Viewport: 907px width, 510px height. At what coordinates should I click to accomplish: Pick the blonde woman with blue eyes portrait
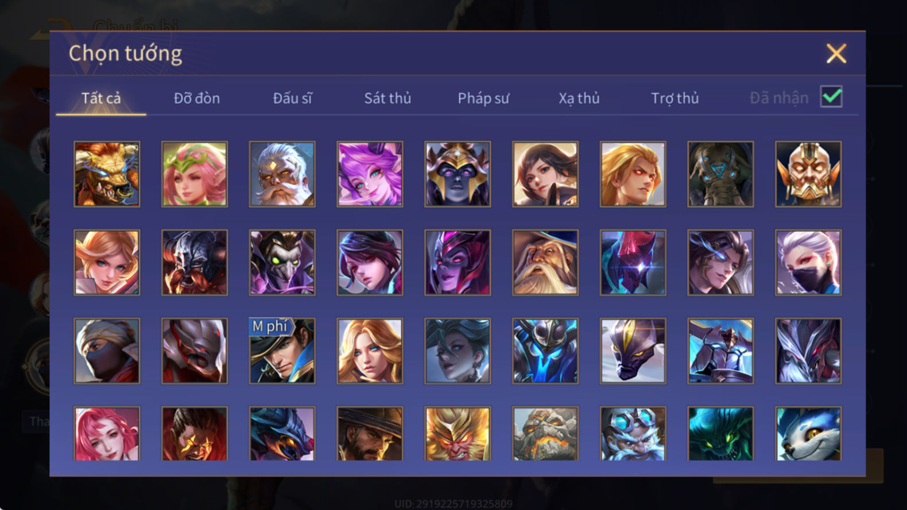click(370, 351)
